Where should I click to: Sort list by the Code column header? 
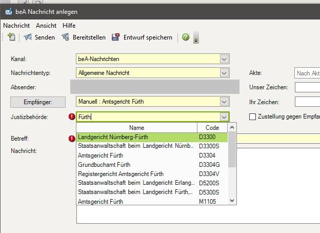tap(212, 128)
